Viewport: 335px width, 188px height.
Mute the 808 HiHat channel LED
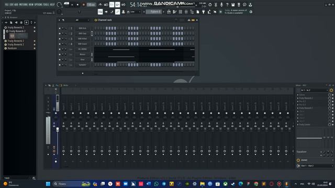[x=60, y=39]
